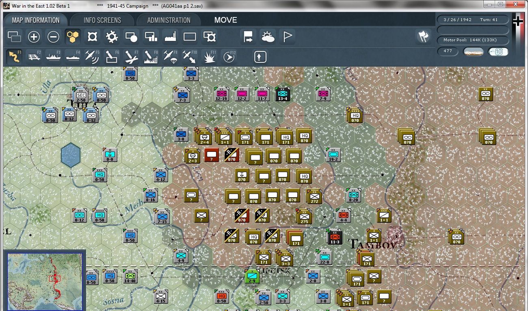
Task: Toggle the weather overlay icon
Action: coord(268,37)
